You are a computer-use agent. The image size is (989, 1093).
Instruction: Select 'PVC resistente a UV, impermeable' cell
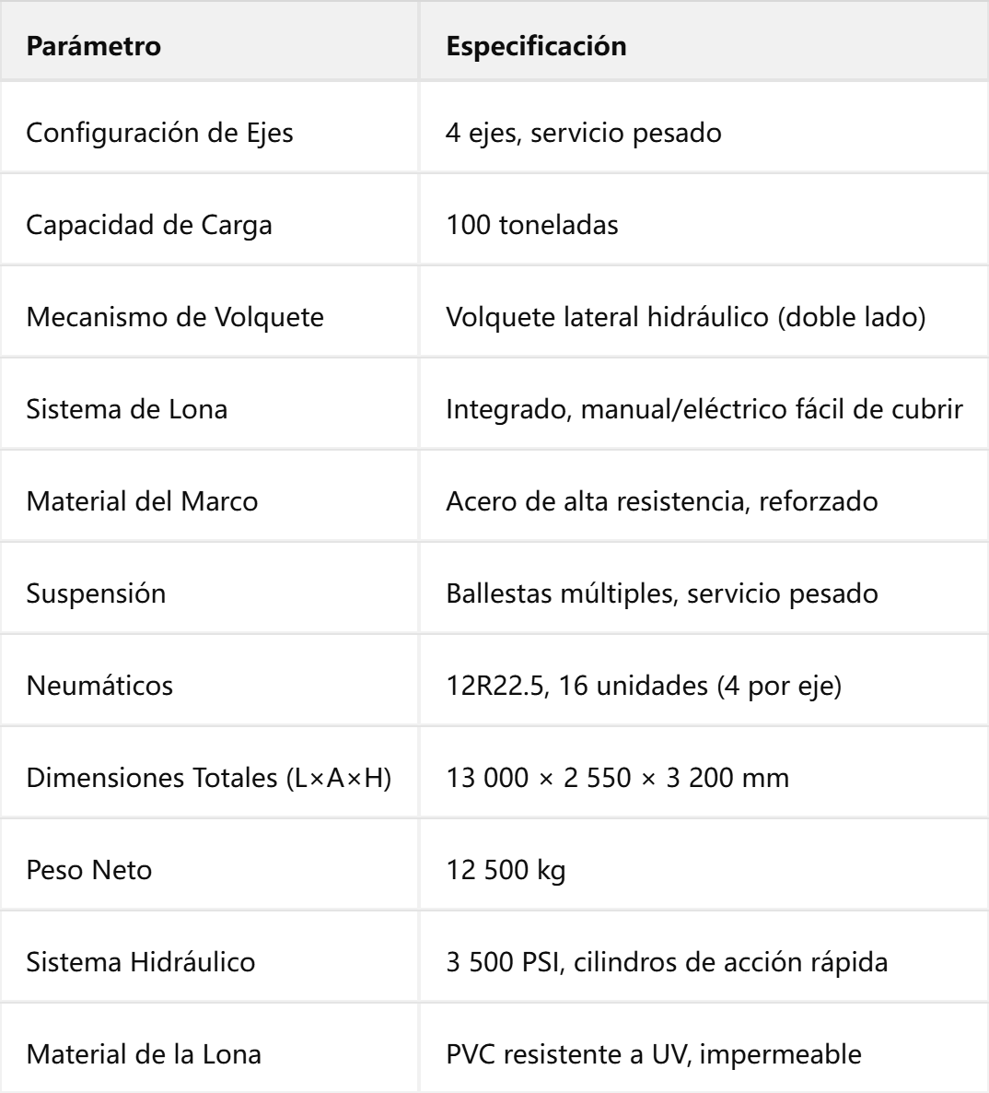point(704,1048)
